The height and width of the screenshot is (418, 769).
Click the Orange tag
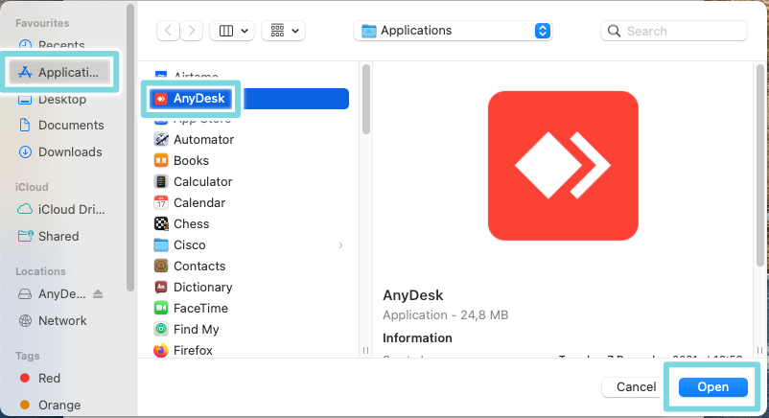pos(50,406)
